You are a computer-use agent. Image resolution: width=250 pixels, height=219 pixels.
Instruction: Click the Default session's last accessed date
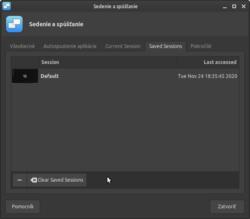pyautogui.click(x=207, y=76)
